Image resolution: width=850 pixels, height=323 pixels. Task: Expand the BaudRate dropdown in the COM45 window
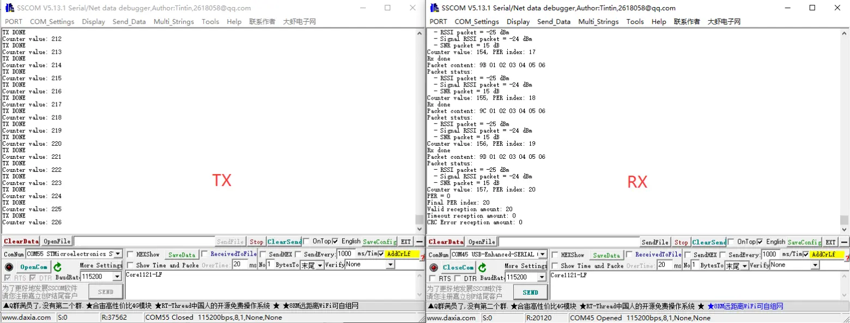(x=542, y=277)
